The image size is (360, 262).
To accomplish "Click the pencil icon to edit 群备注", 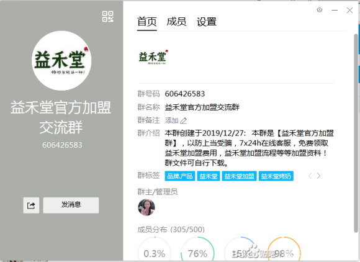I will tap(184, 120).
